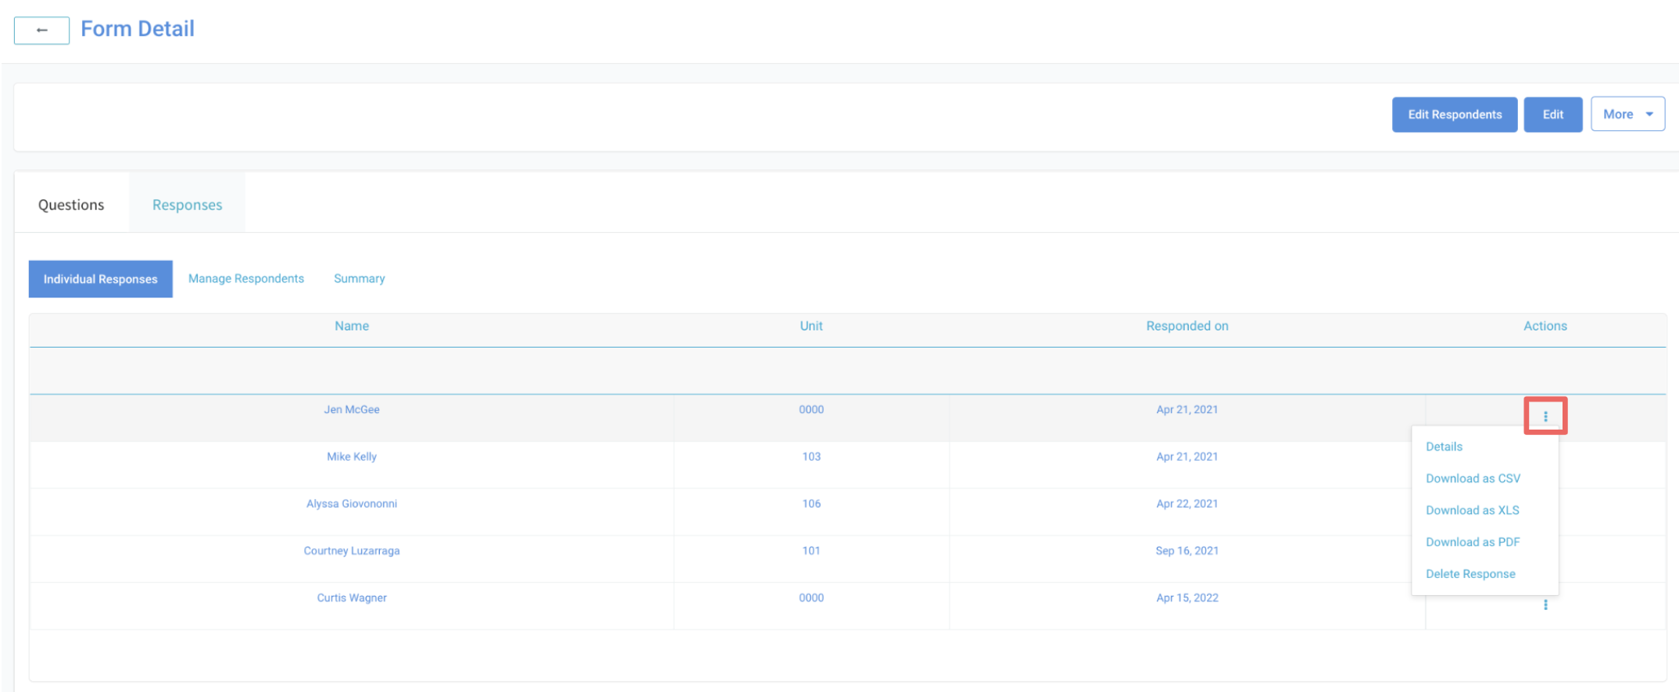Select Download as XLS option

(1472, 510)
